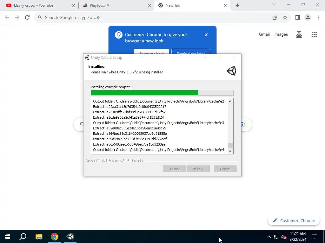325x243 pixels.
Task: Click Chrome icon on the taskbar
Action: (55, 237)
